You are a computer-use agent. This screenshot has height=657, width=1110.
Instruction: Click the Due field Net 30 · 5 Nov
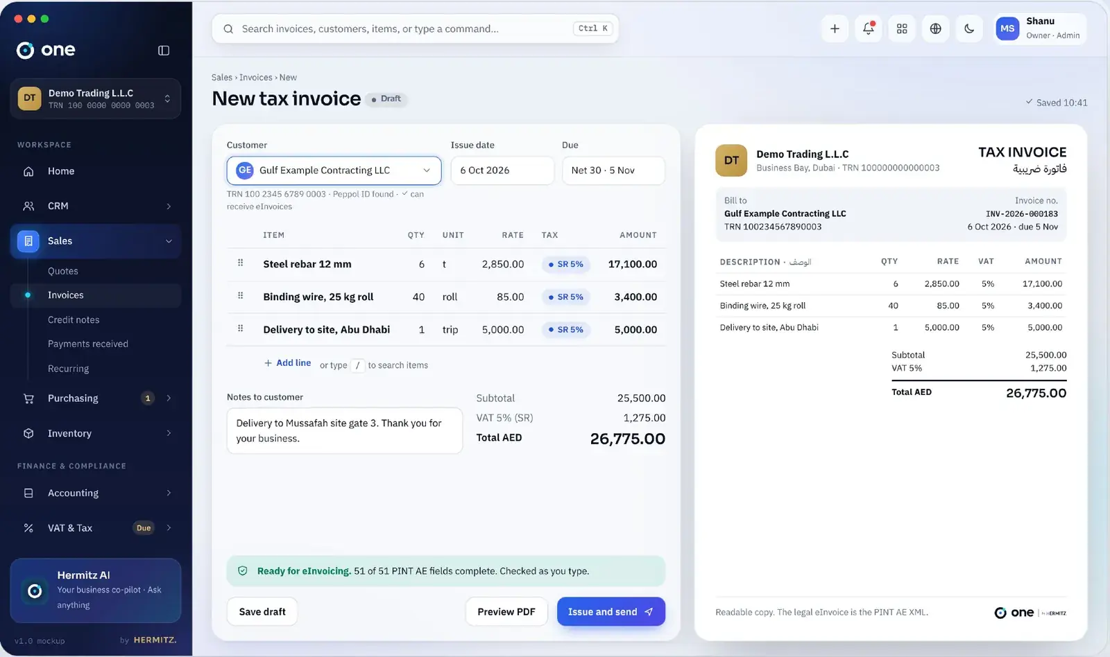pyautogui.click(x=613, y=170)
